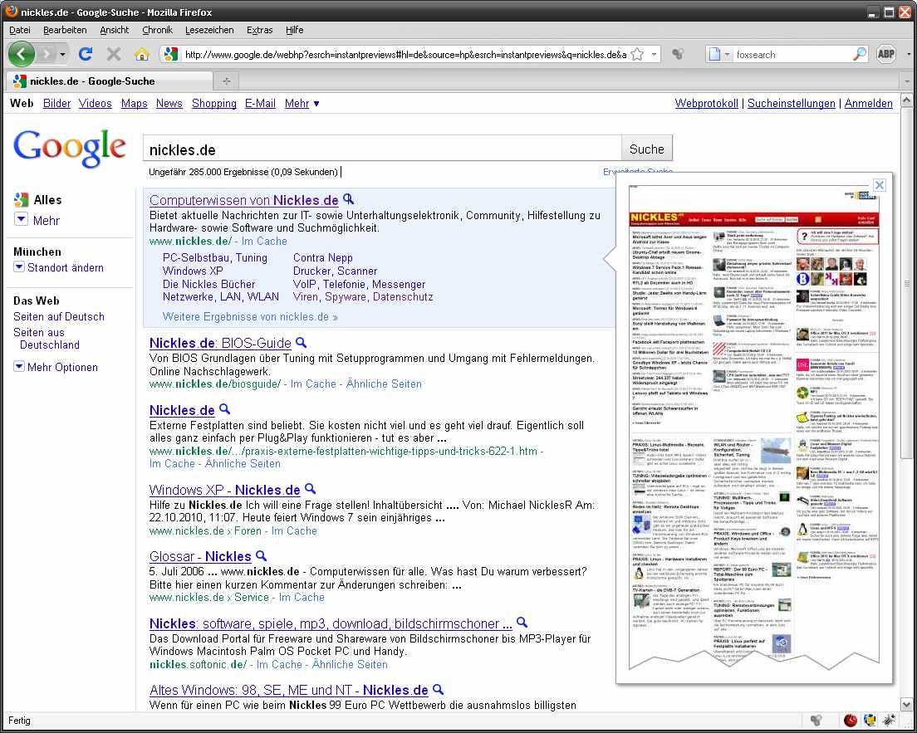This screenshot has height=733, width=917.
Task: Open the Maps link
Action: pos(134,104)
